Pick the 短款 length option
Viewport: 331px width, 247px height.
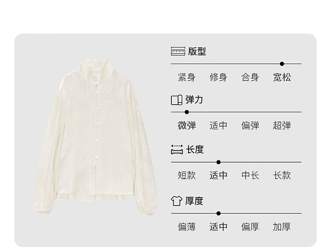187,175
